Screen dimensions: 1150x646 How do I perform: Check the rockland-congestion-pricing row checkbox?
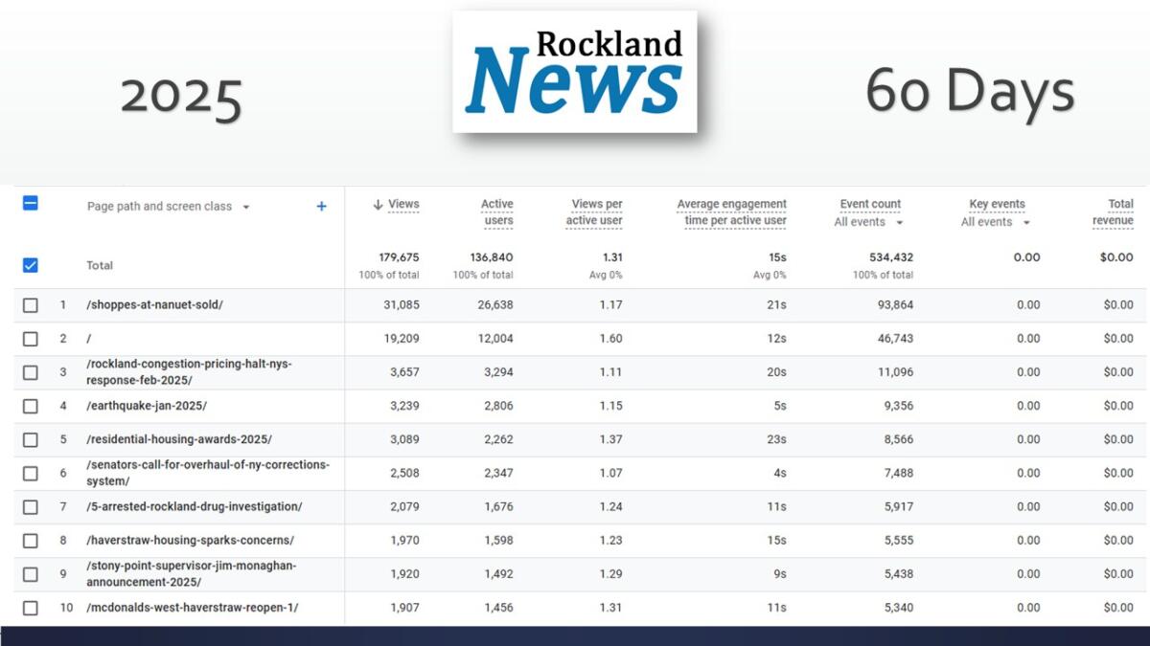point(30,372)
